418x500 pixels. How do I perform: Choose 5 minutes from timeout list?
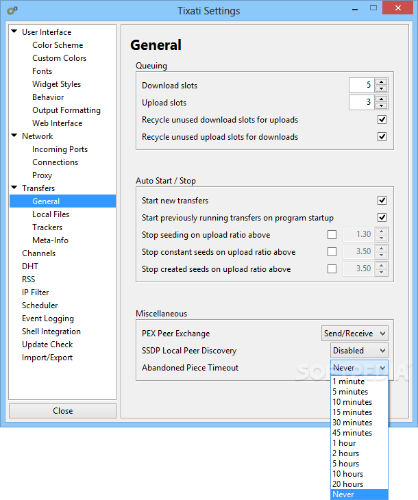(x=360, y=392)
